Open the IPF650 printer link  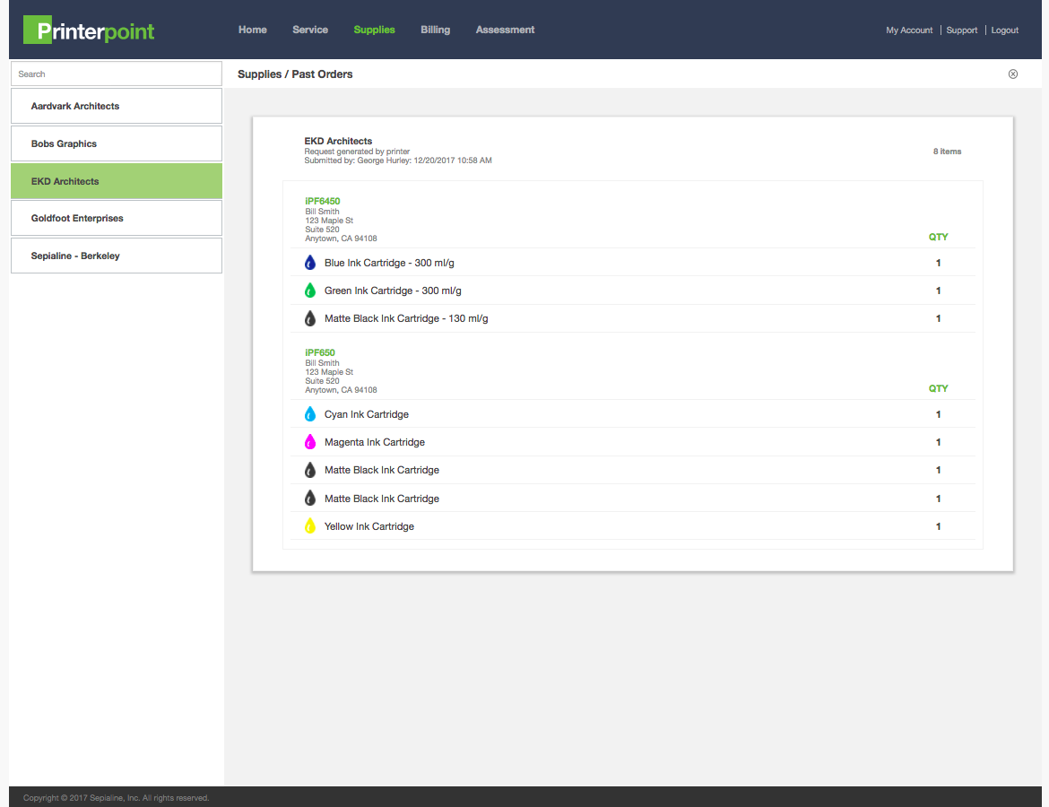tap(320, 352)
